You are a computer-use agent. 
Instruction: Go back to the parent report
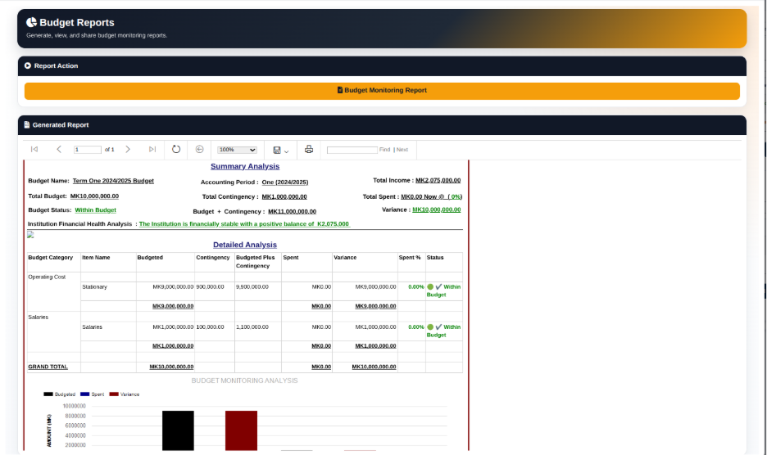(x=200, y=149)
